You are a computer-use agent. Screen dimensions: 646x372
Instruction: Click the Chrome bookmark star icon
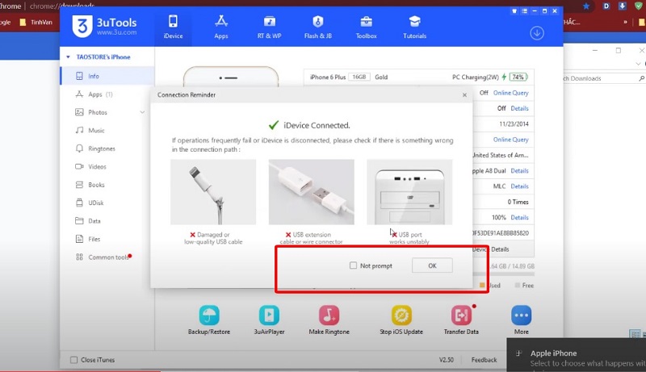[586, 6]
